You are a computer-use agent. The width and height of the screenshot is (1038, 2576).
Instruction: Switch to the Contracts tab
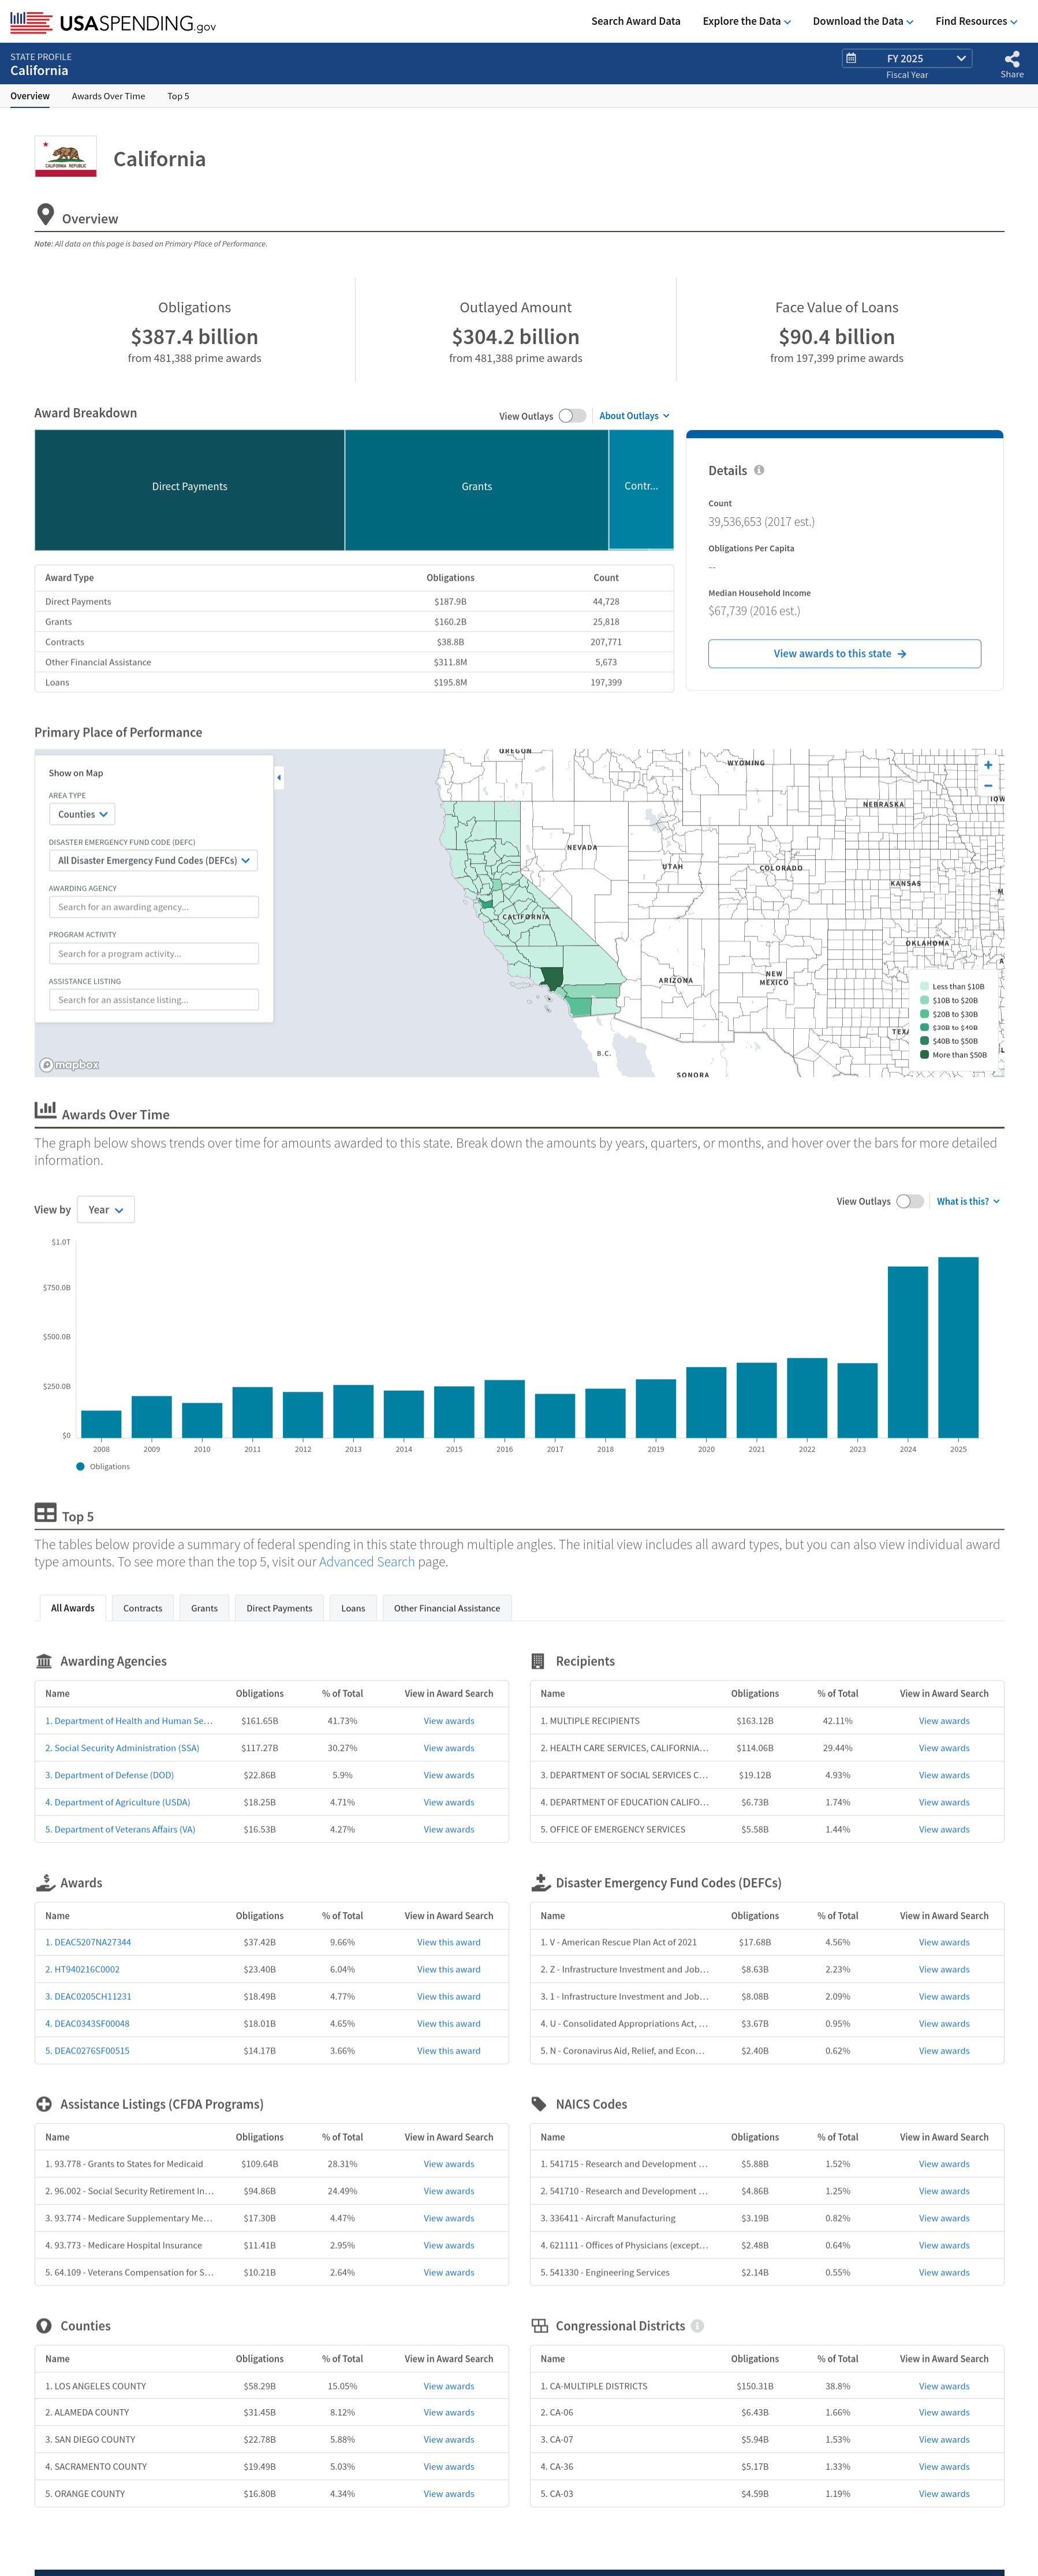(143, 1609)
